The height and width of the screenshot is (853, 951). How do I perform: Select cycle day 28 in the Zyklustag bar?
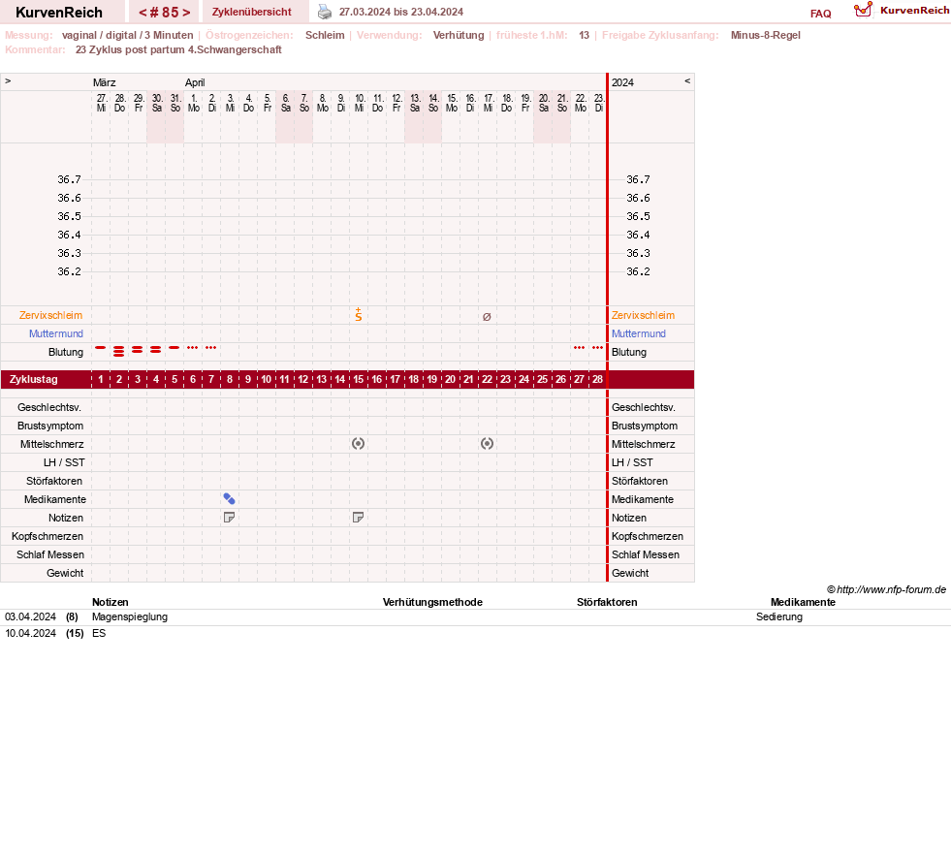(x=597, y=380)
